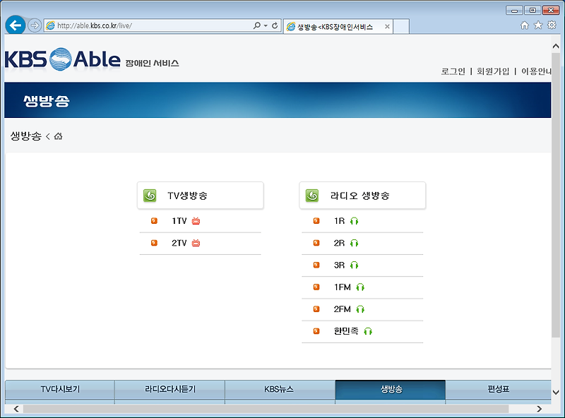This screenshot has height=418, width=565.
Task: Click headphone icon next to 한민족
Action: tap(368, 332)
